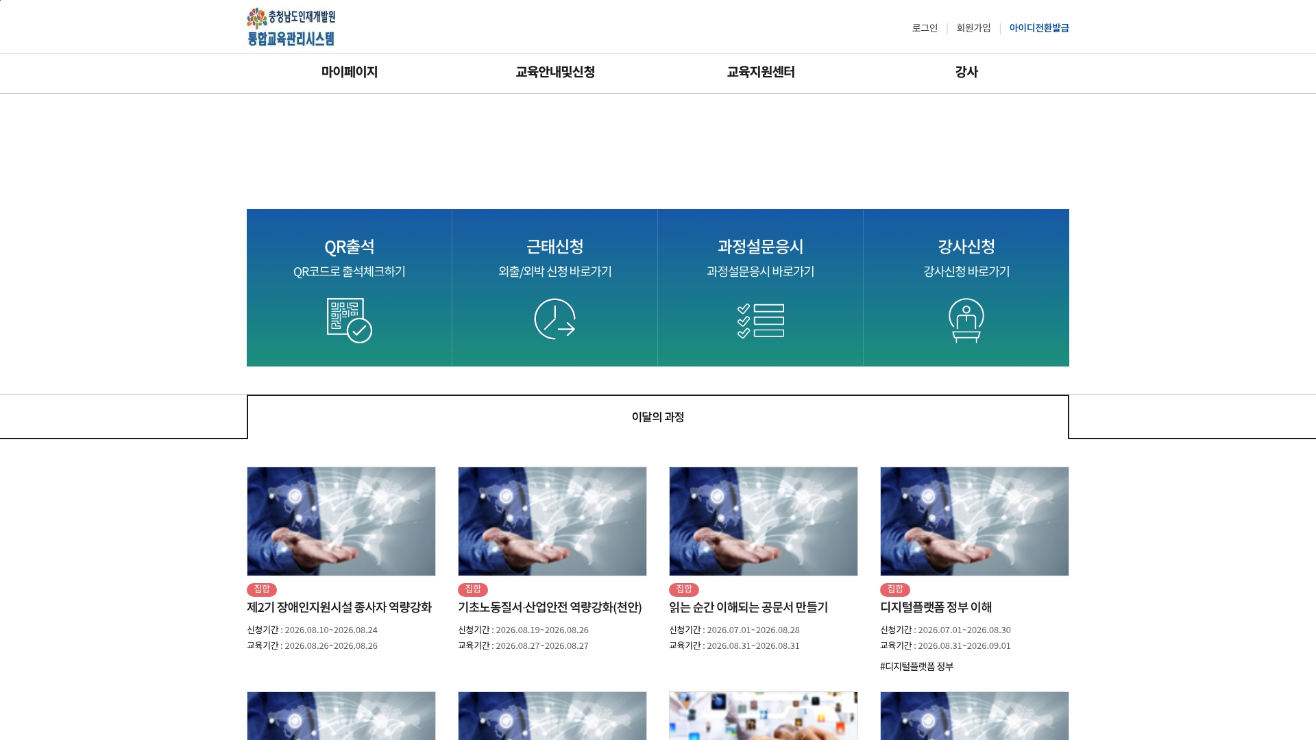This screenshot has height=740, width=1316.
Task: Open the 마이페이지 menu
Action: click(x=350, y=72)
